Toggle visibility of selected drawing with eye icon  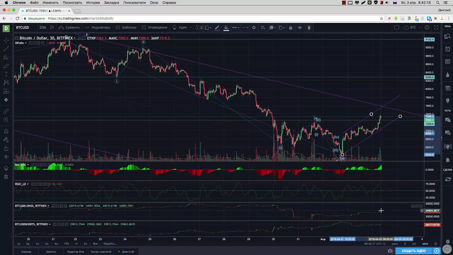point(300,27)
